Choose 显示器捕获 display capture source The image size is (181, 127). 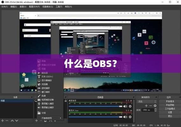(x=50, y=80)
